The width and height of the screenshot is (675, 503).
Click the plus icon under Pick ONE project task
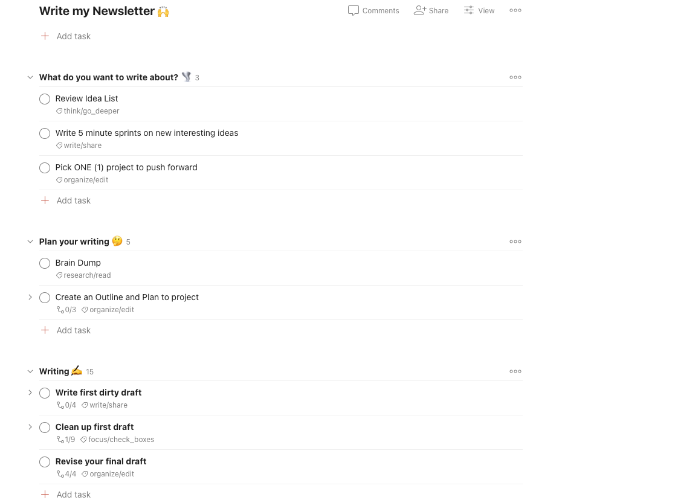(x=45, y=200)
